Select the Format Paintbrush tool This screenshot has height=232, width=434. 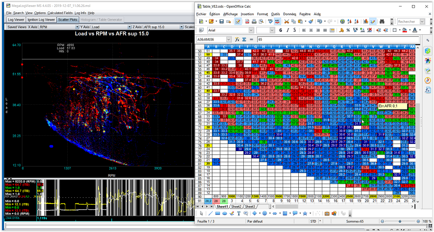(311, 21)
